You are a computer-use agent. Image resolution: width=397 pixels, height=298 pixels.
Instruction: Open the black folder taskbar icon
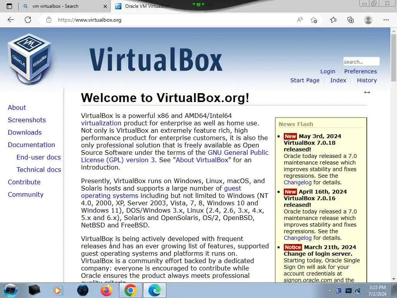click(x=34, y=290)
